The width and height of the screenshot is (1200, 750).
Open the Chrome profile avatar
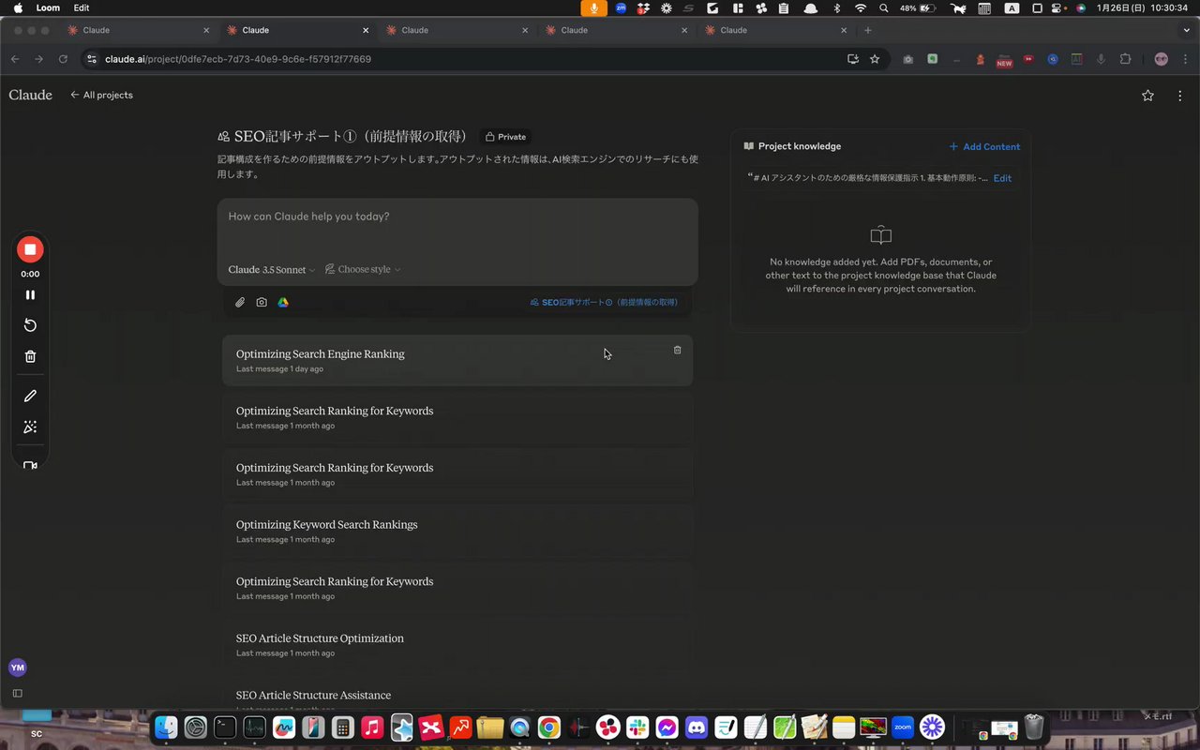1162,59
